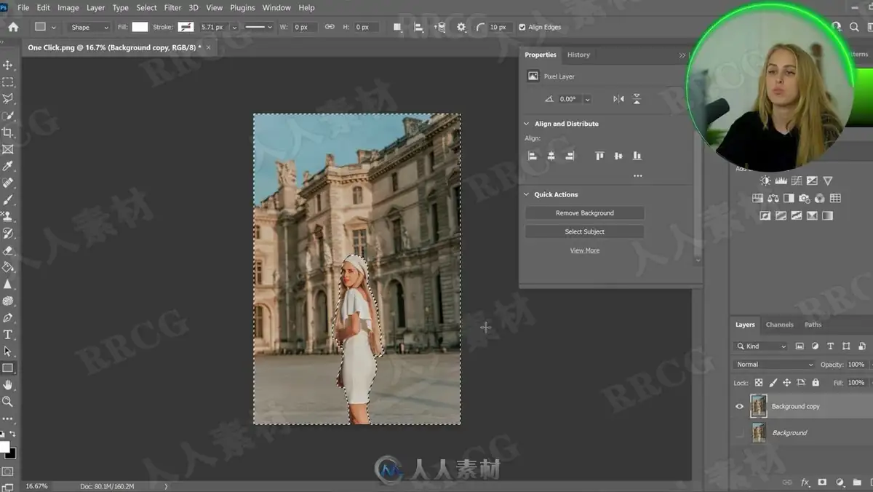Select the Eyedropper tool
873x492 pixels.
click(x=8, y=166)
